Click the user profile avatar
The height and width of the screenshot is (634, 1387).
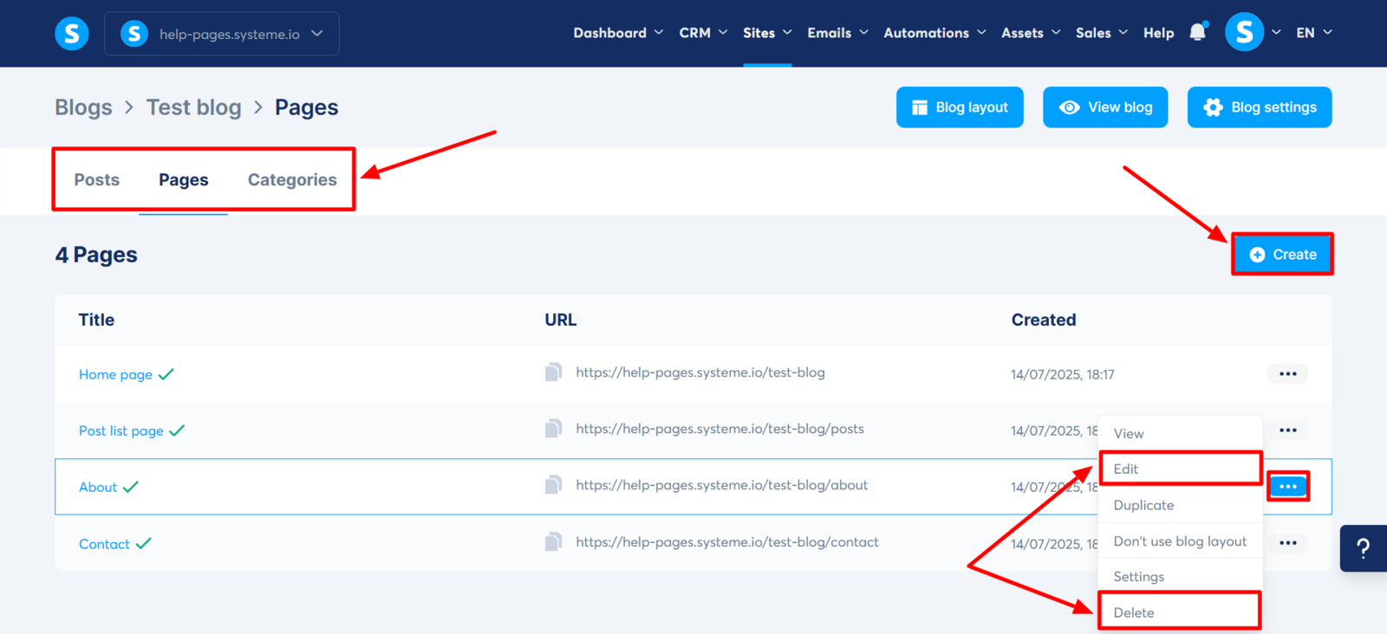tap(1244, 32)
